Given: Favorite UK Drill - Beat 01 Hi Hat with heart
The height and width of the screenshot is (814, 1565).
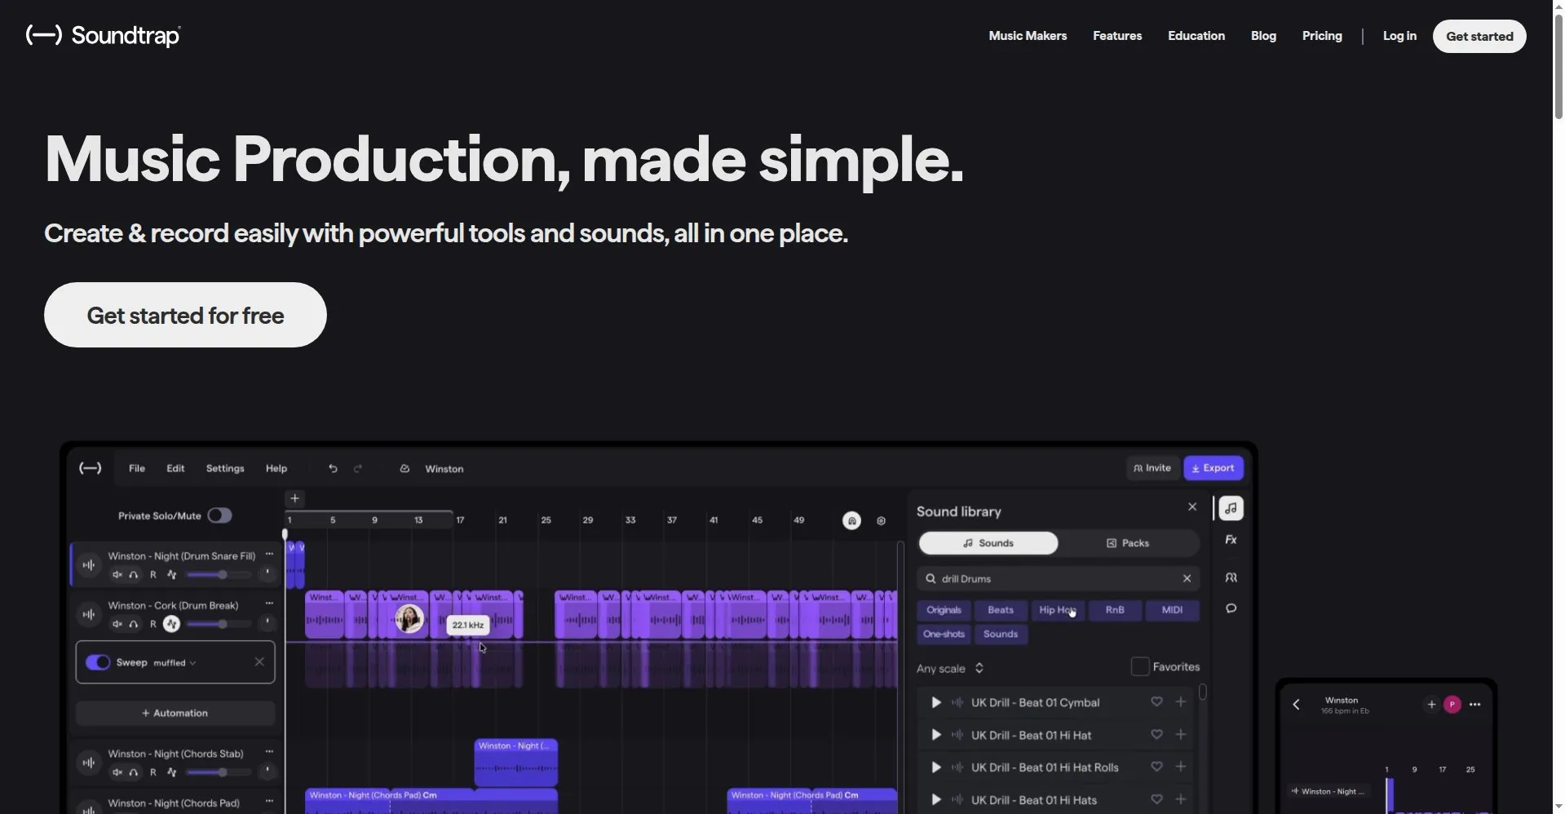Looking at the screenshot, I should click(1156, 735).
